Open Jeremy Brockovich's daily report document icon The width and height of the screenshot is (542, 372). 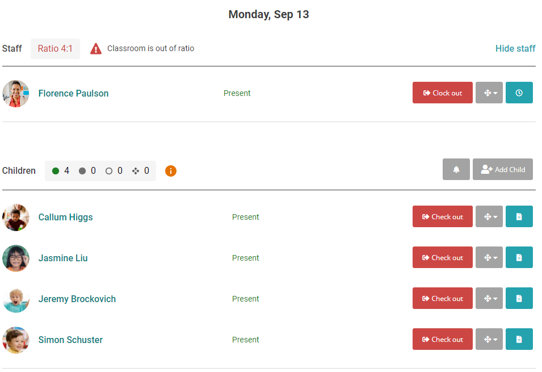[519, 298]
